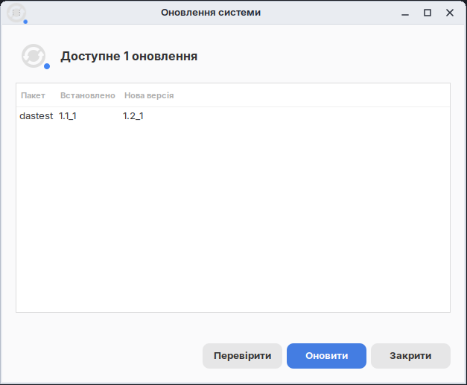Click the Оновити update button

coord(326,356)
